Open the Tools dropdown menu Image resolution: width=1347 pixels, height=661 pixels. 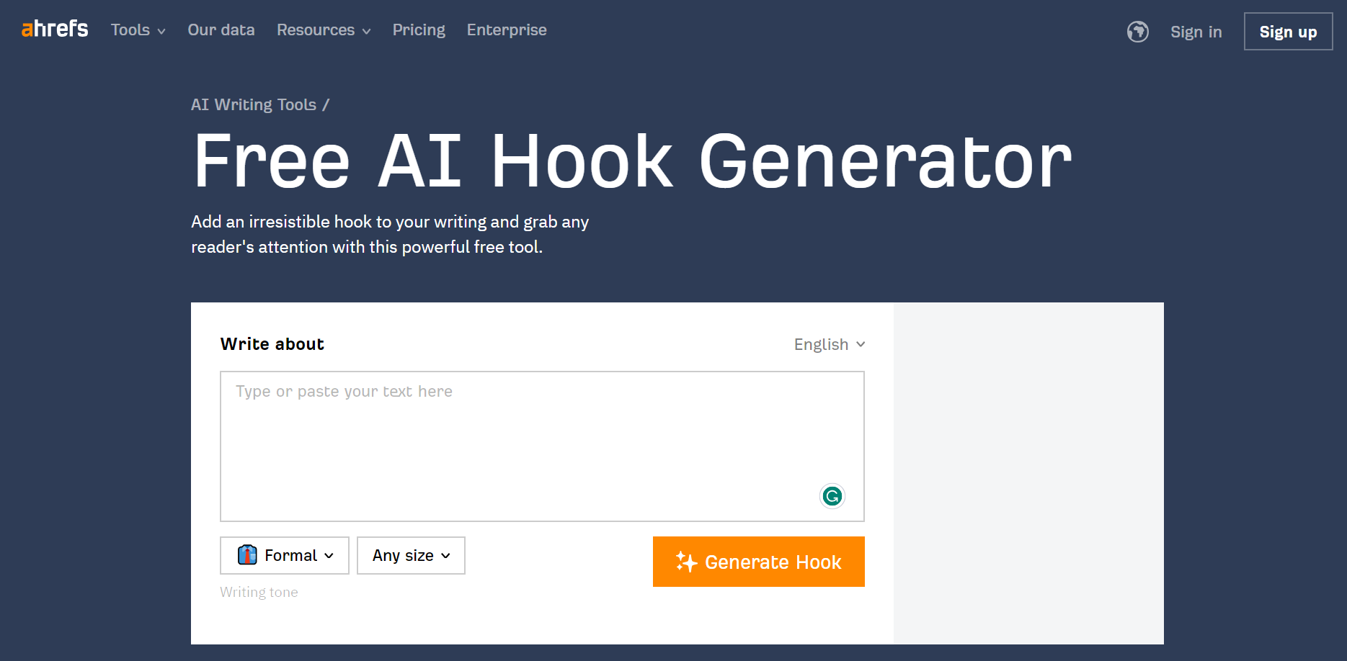(138, 30)
